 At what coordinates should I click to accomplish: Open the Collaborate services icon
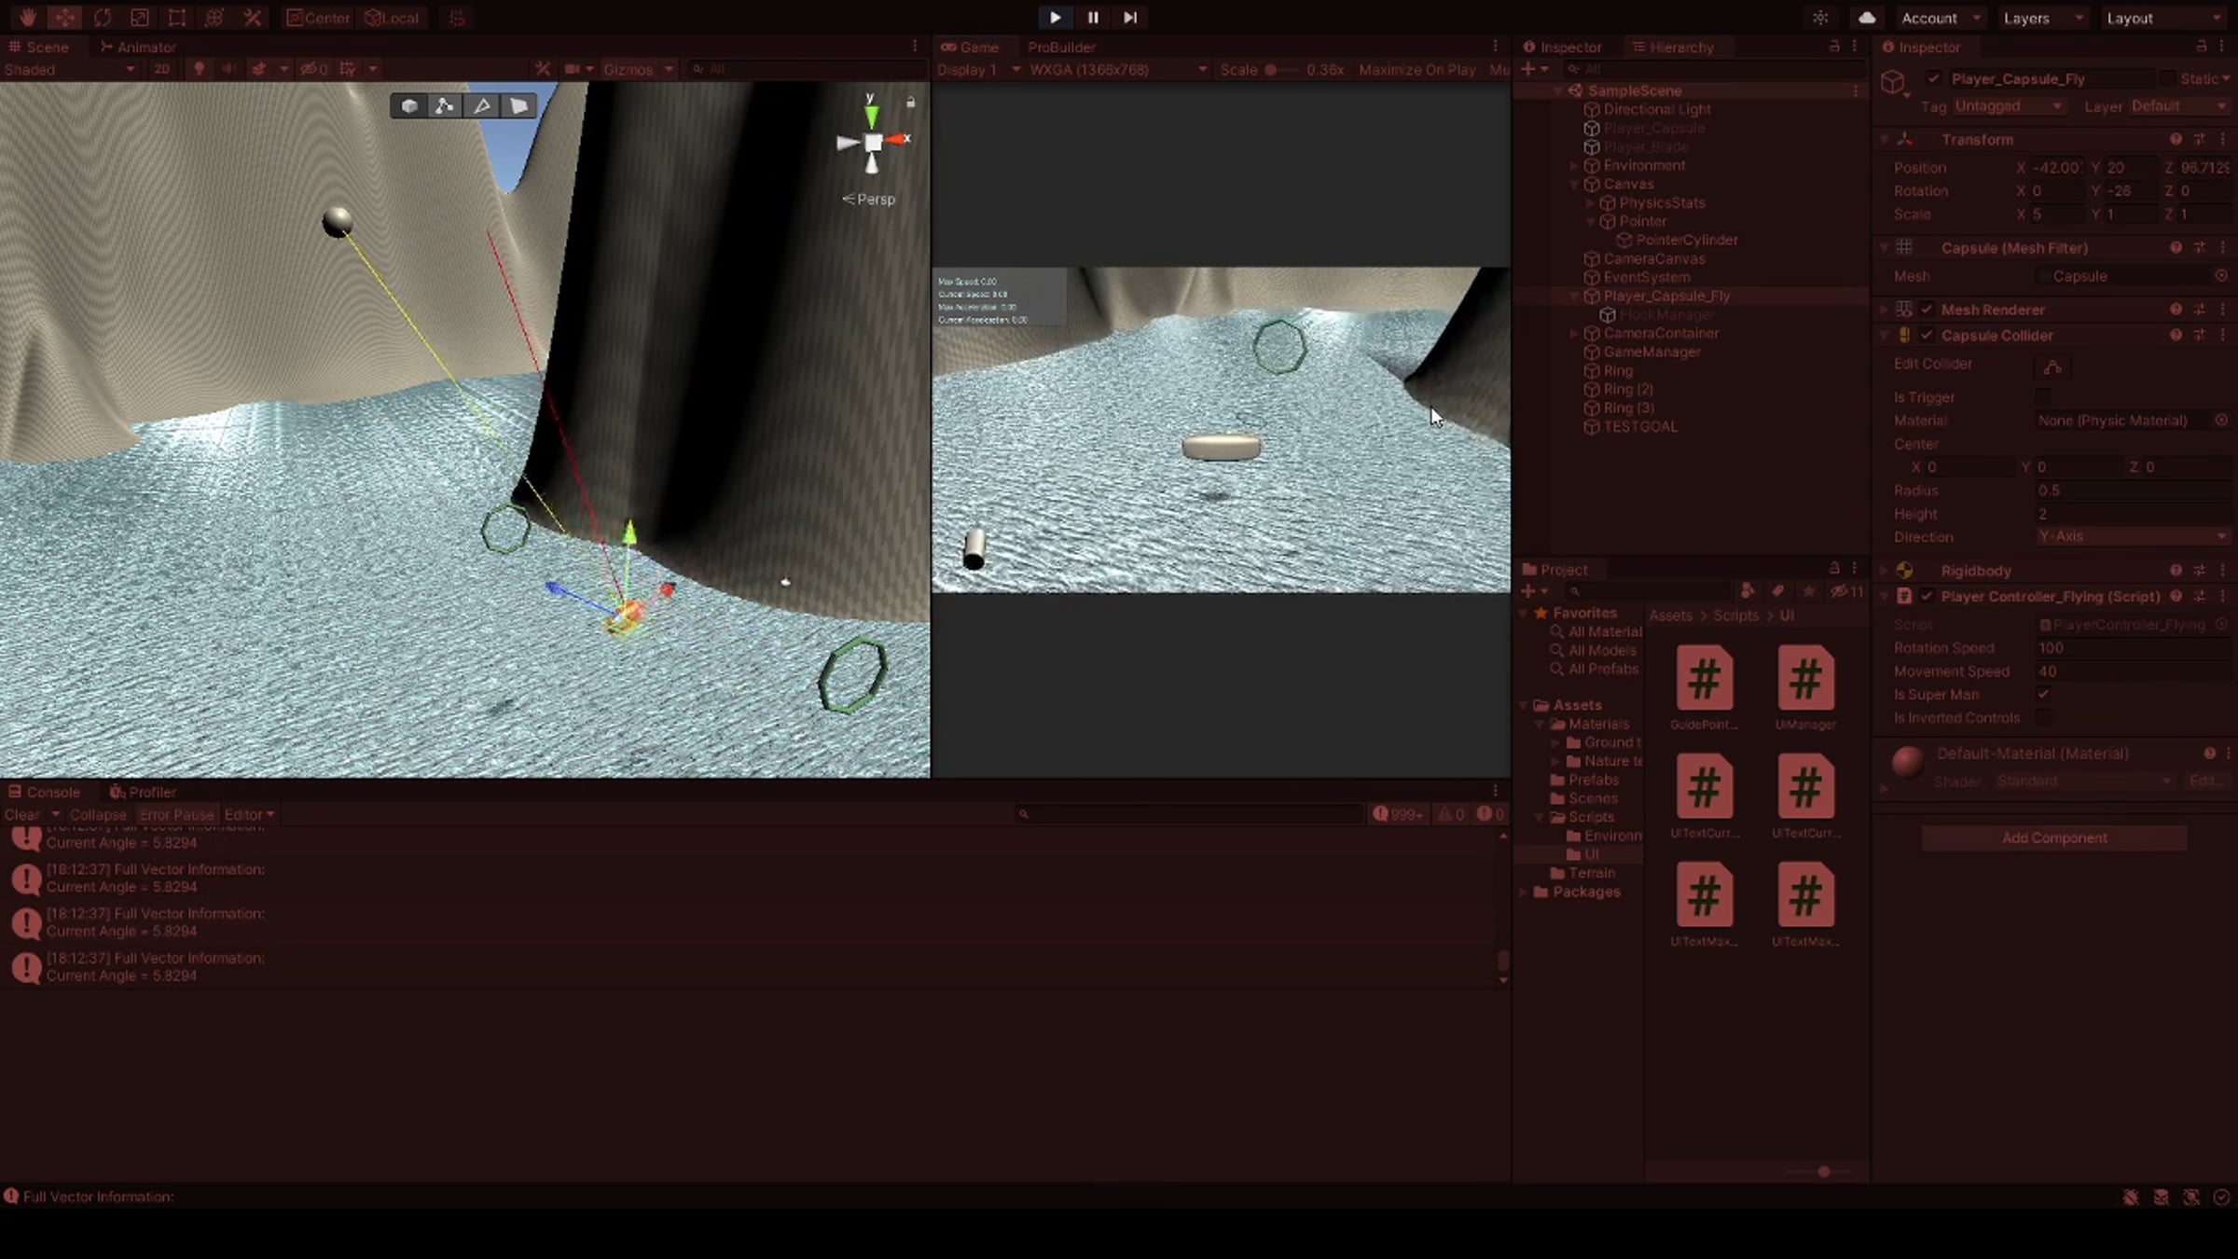[x=1820, y=18]
